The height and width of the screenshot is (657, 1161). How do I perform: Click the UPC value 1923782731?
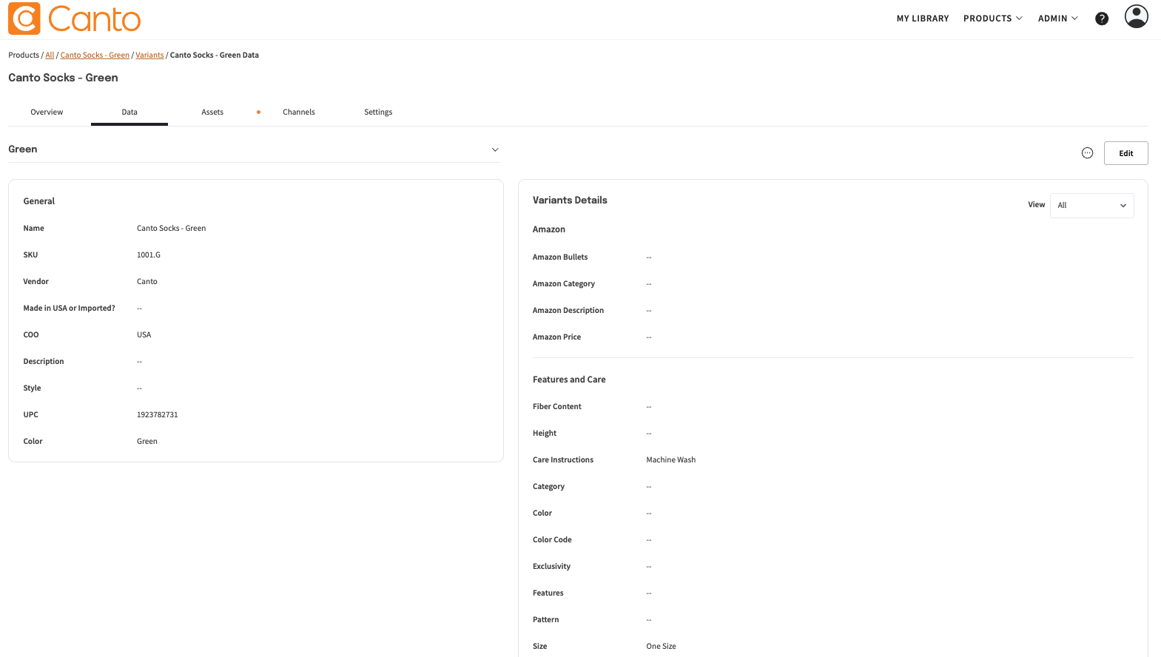click(x=158, y=415)
